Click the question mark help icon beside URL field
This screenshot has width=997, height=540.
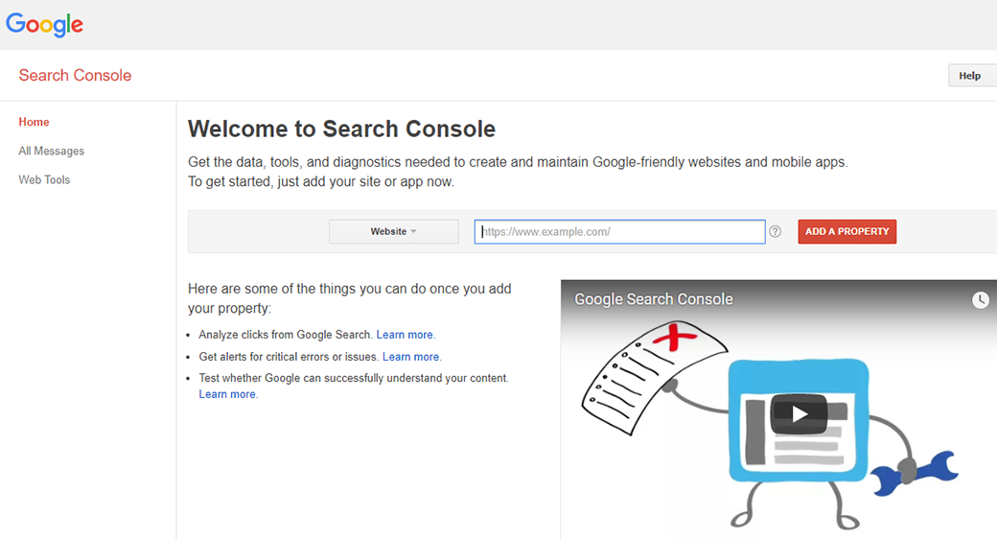coord(776,231)
